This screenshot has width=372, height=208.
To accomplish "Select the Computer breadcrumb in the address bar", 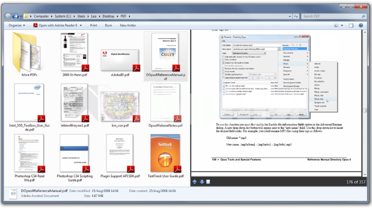I will click(x=41, y=16).
